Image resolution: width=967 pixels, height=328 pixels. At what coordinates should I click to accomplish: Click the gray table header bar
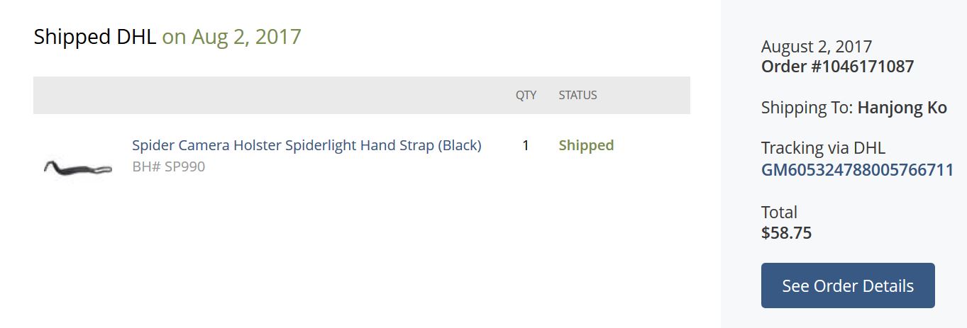point(284,95)
